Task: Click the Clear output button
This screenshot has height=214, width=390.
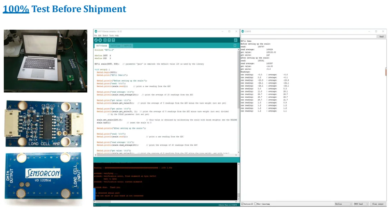Action: click(x=378, y=204)
